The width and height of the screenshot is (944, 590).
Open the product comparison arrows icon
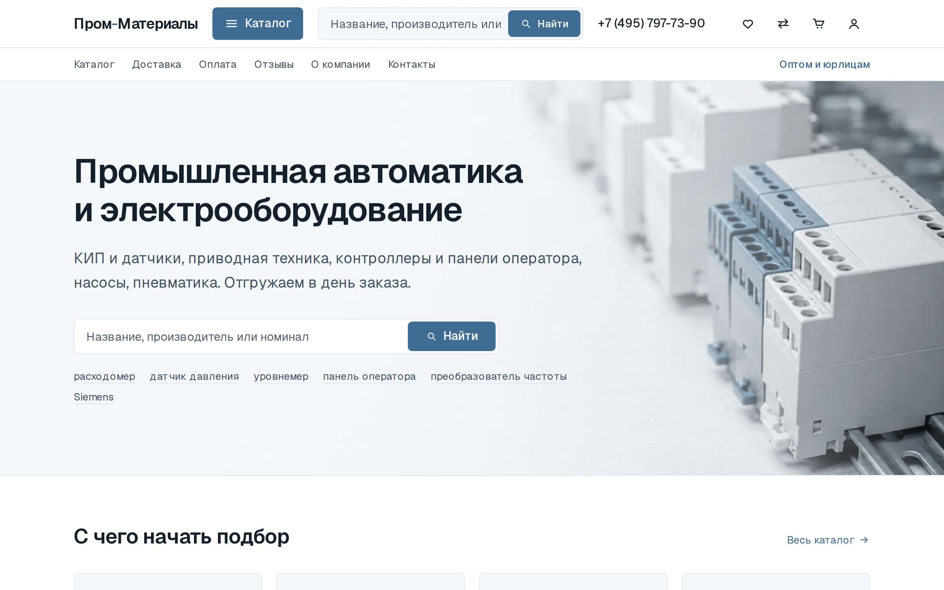(783, 24)
